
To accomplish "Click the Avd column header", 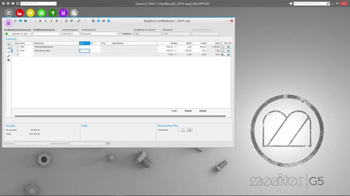I will click(x=85, y=43).
